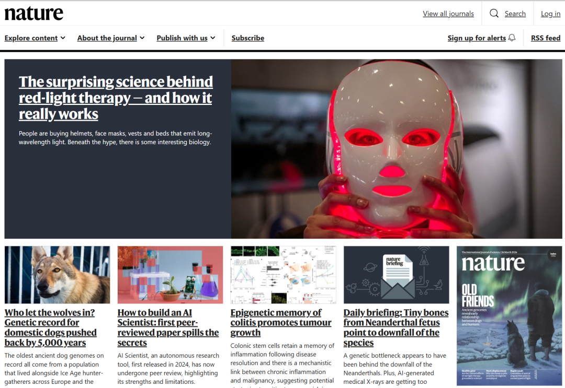This screenshot has height=388, width=565.
Task: Open the RSS feed link
Action: pyautogui.click(x=546, y=38)
